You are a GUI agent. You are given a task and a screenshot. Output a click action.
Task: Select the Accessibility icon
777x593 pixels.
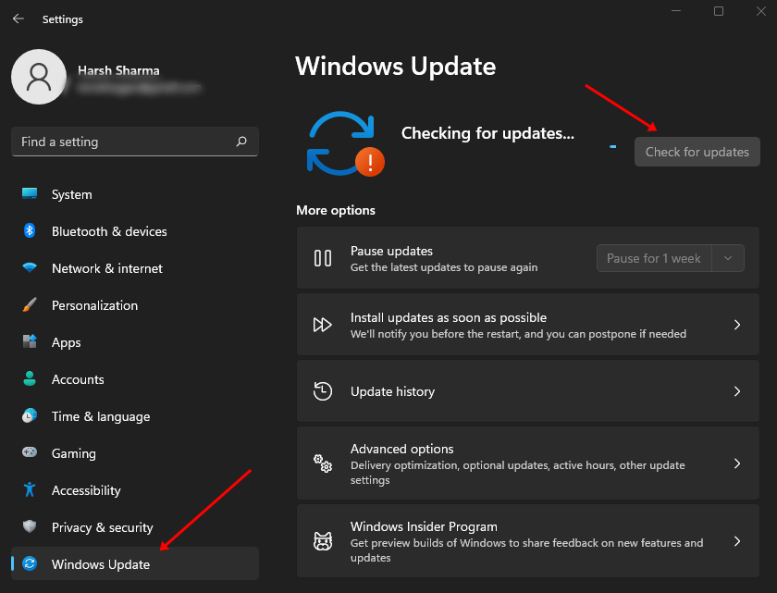click(30, 490)
